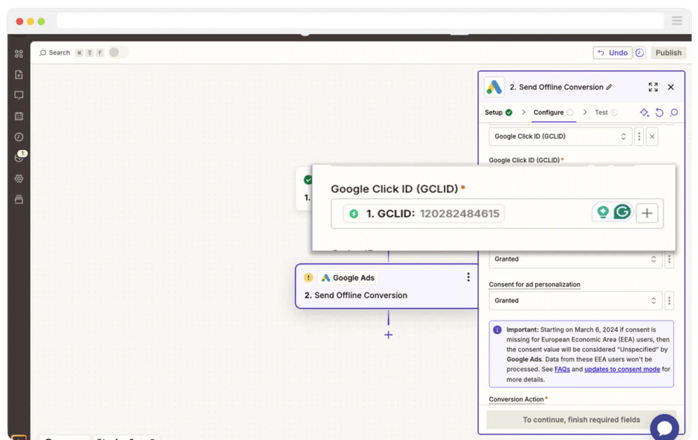The width and height of the screenshot is (698, 440).
Task: Open the Google Click ID (GCLID) identifier dropdown
Action: [560, 136]
